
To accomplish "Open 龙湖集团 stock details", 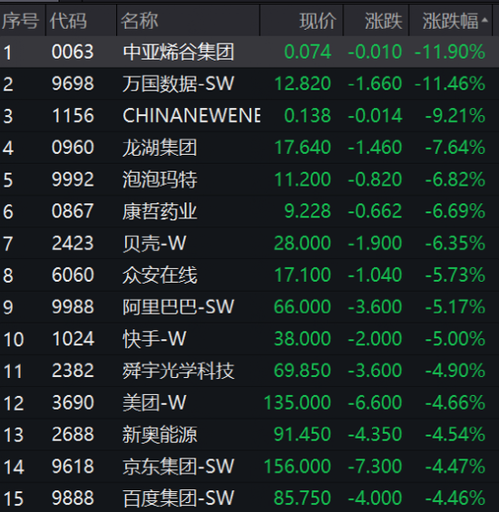I will pos(249,148).
